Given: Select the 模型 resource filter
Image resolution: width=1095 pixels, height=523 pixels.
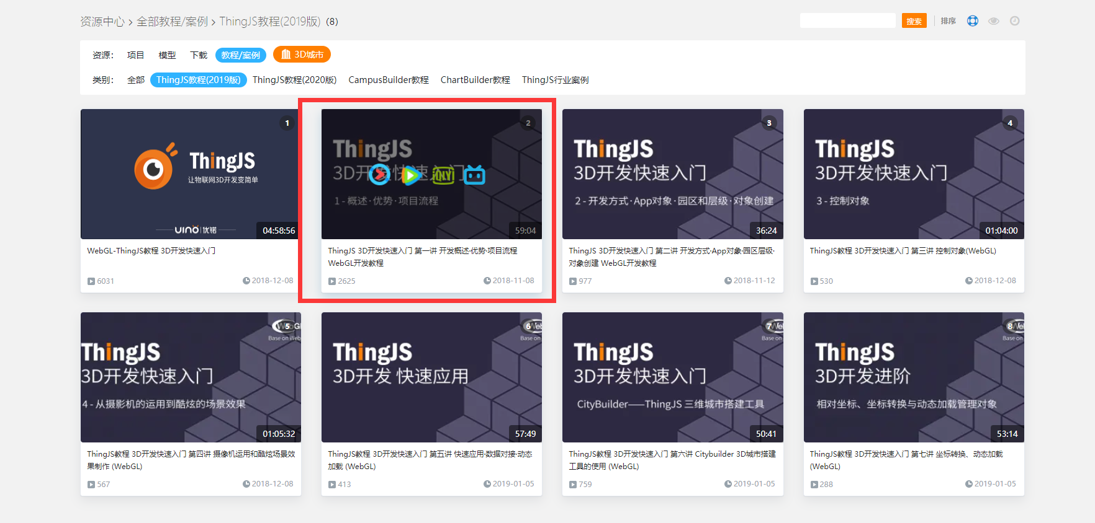Looking at the screenshot, I should 167,55.
